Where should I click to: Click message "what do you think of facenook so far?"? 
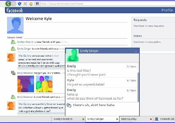pos(95,98)
